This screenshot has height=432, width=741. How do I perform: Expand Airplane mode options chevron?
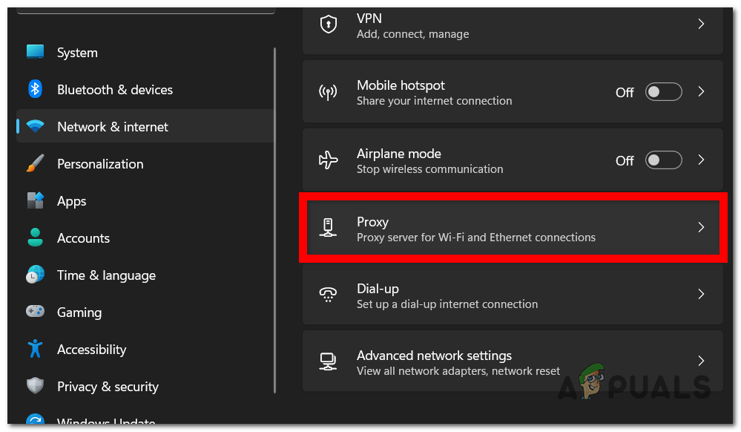[x=701, y=160]
